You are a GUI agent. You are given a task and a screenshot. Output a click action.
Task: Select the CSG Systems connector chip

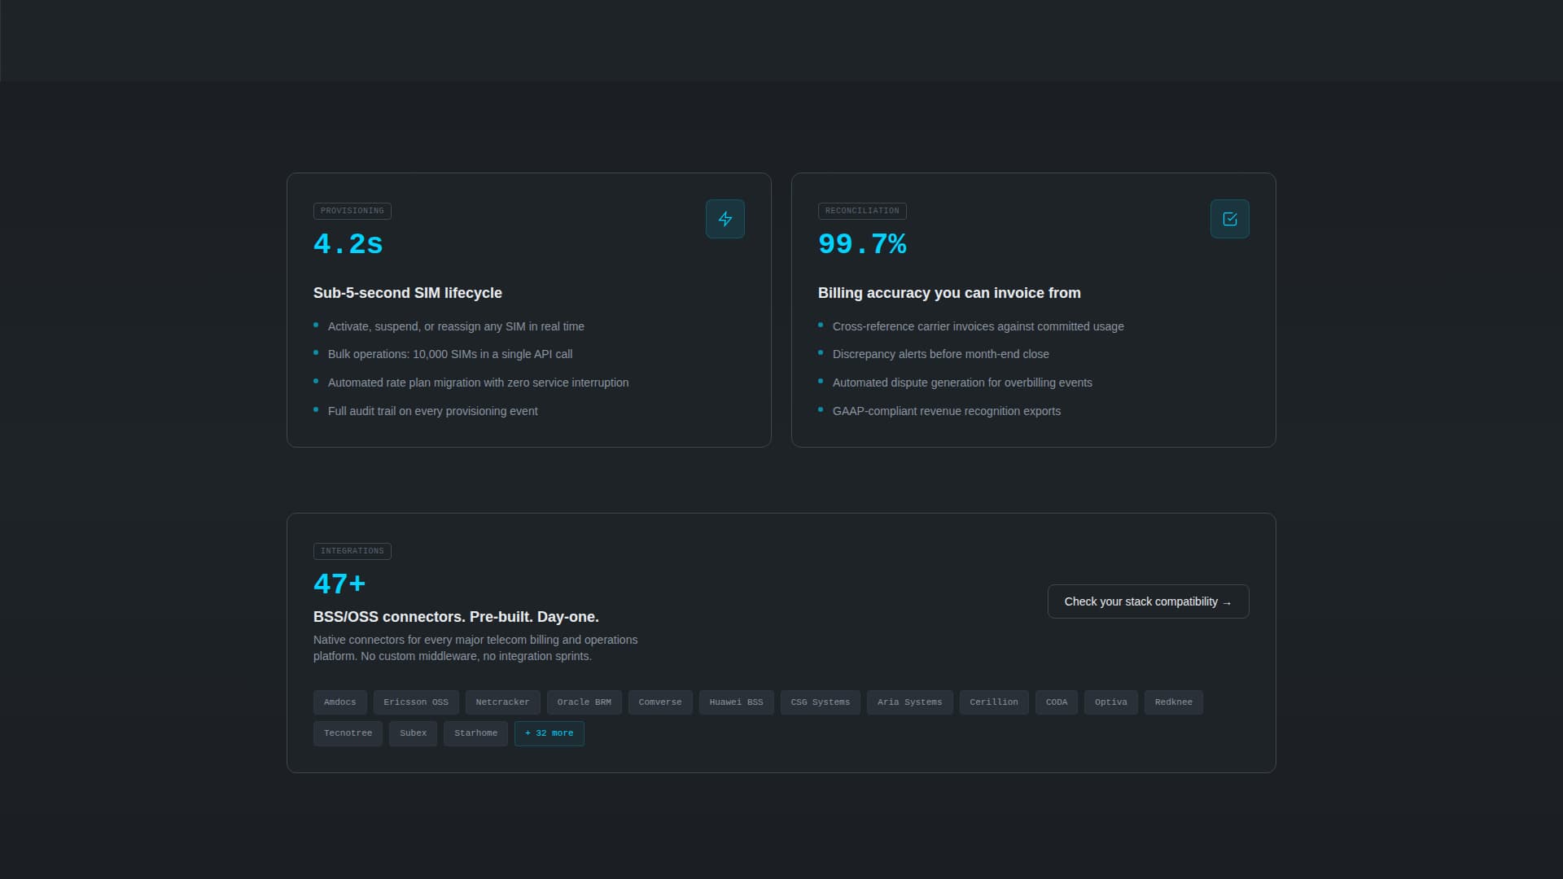820,702
